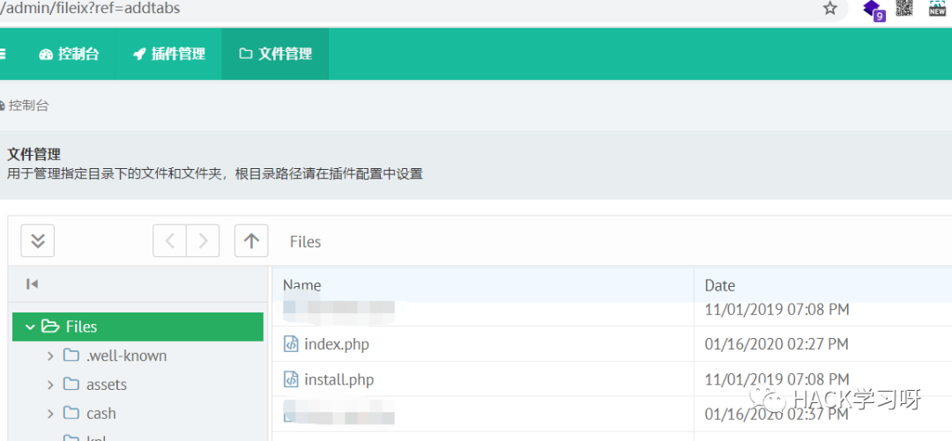Expand the double-chevron toolbar button
Viewport: 952px width, 441px height.
coord(37,240)
